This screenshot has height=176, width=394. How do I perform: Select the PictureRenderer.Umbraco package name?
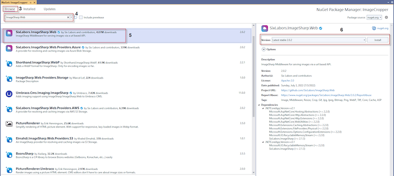point(35,169)
